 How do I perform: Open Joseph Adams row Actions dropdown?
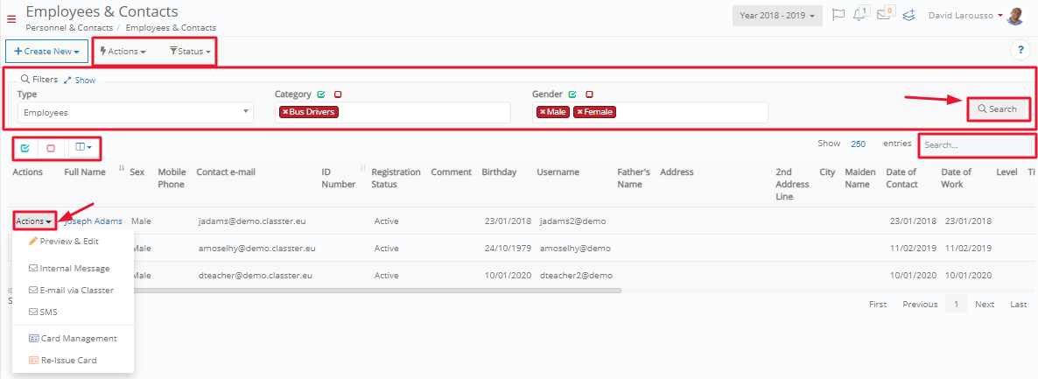(x=34, y=221)
